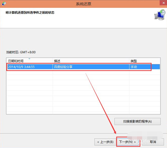Select the 2014/10/9 3:44:55 restore point
Screen dimensions: 167x148
[x=83, y=67]
